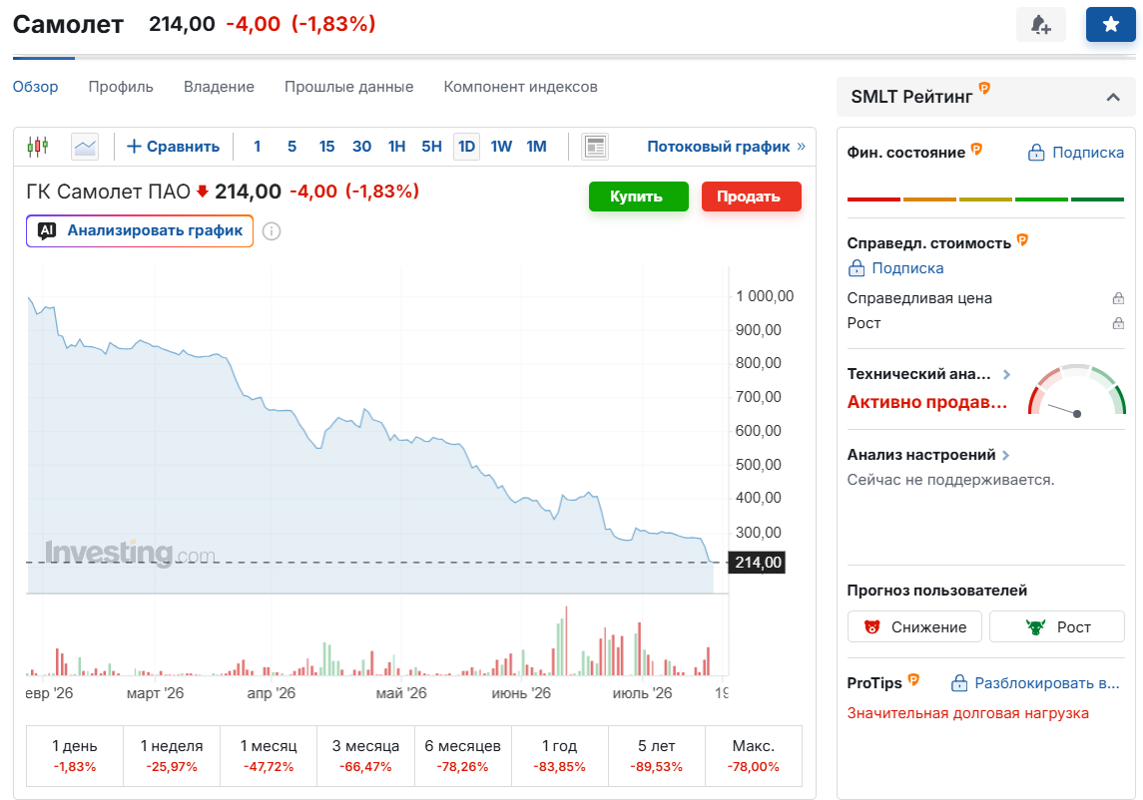Click Подписка link under Справедл. стоимость
Screen dimensions: 1143x800
point(895,268)
